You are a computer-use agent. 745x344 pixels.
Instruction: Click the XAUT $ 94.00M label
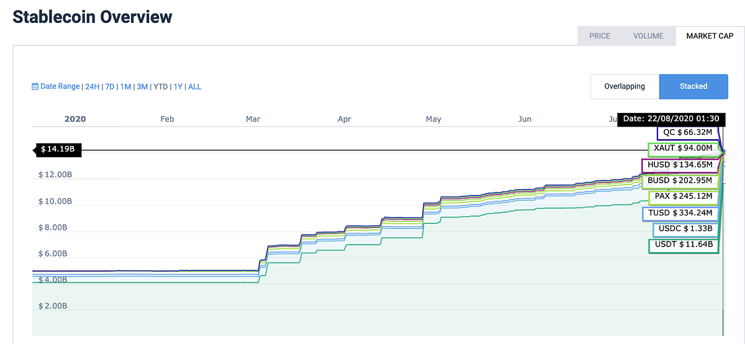[x=682, y=149]
